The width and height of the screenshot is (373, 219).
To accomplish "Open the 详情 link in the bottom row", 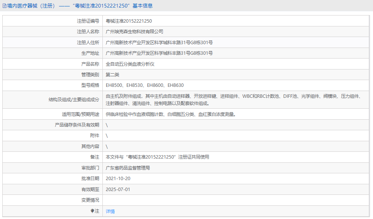I will pos(110,211).
